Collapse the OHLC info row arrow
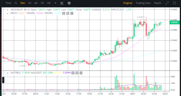Image resolution: width=181 pixels, height=96 pixels. (8, 10)
